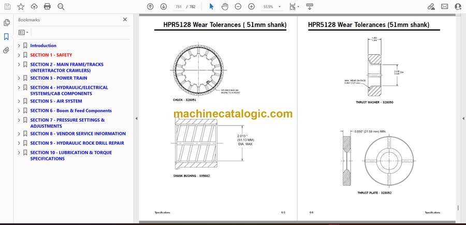Click the "CHUCK - 328051" caption
The image size is (466, 225).
tap(184, 100)
